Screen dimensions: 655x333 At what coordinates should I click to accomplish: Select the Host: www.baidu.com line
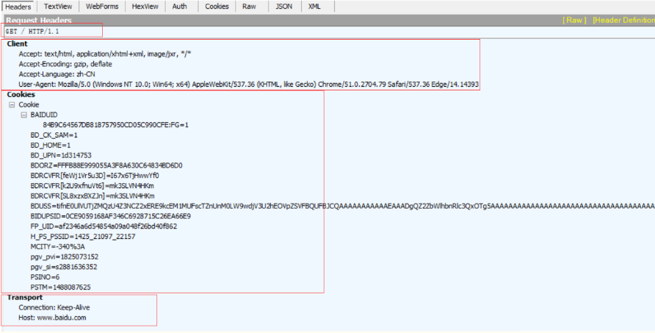(52, 318)
